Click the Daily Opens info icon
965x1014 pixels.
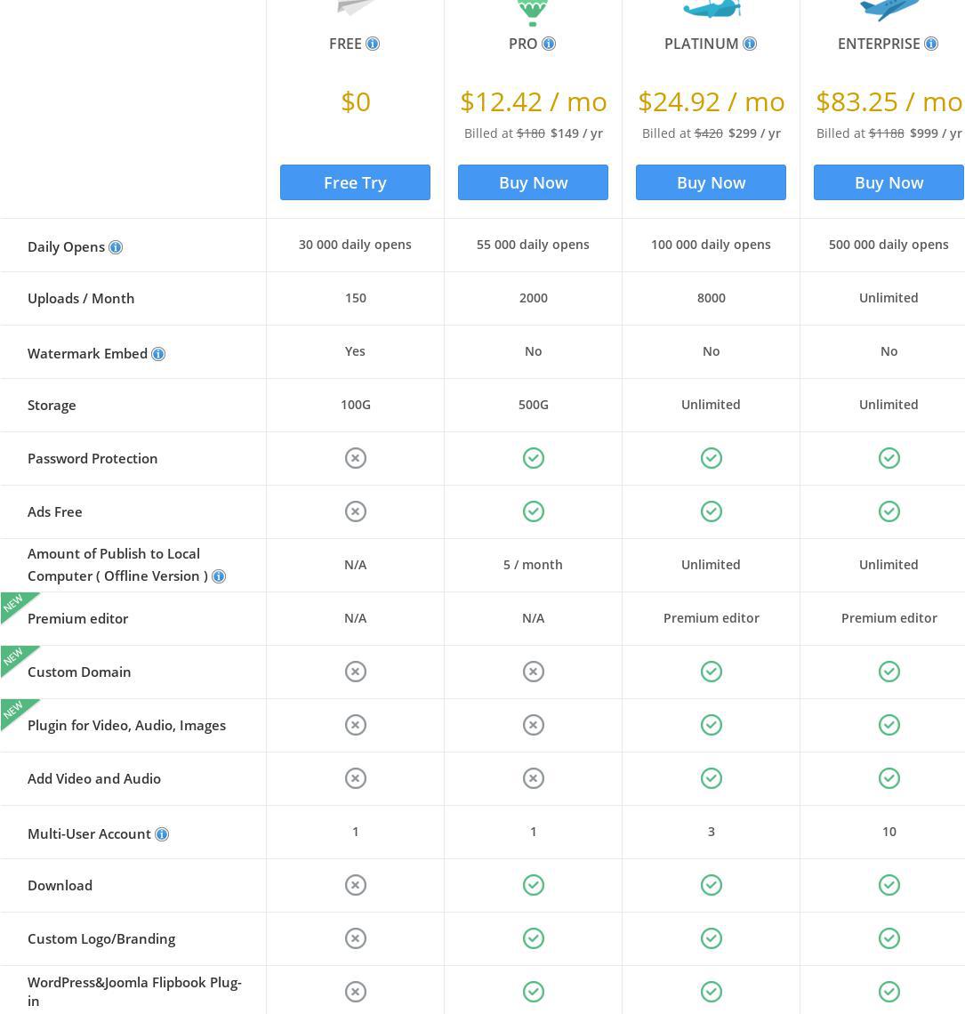(x=116, y=247)
